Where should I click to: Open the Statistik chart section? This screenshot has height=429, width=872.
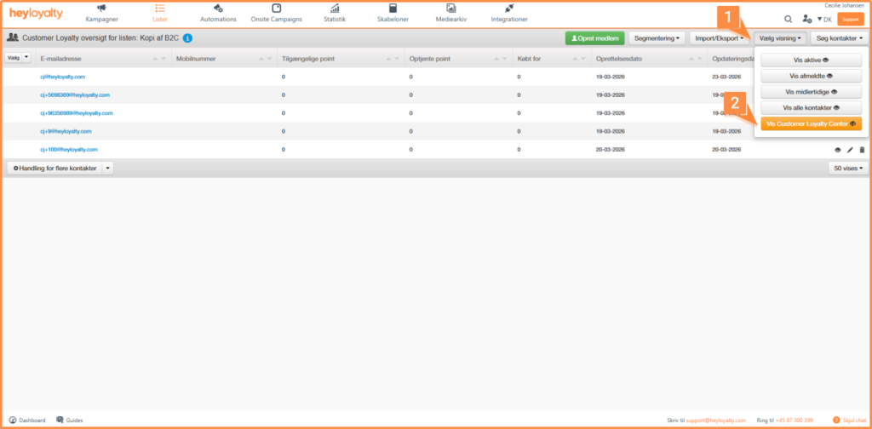[x=335, y=14]
